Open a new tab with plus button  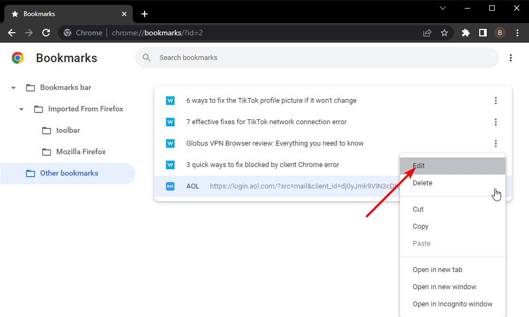[x=145, y=14]
